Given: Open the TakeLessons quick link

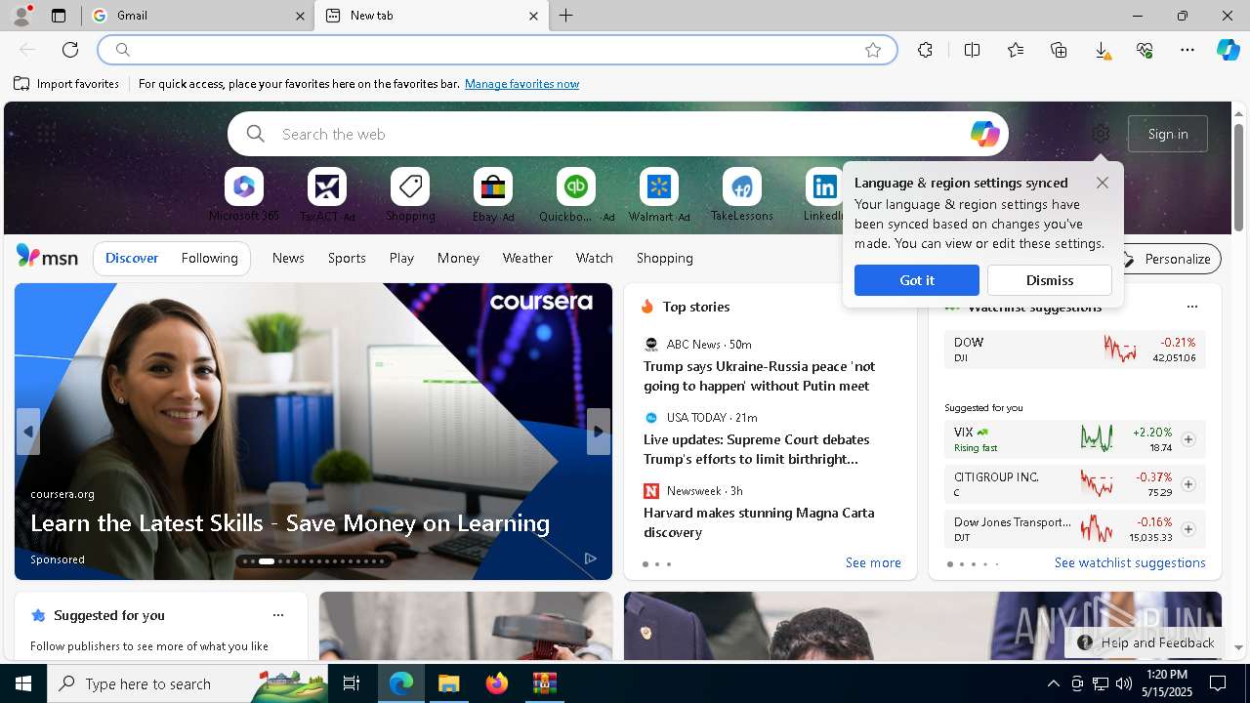Looking at the screenshot, I should click(742, 194).
